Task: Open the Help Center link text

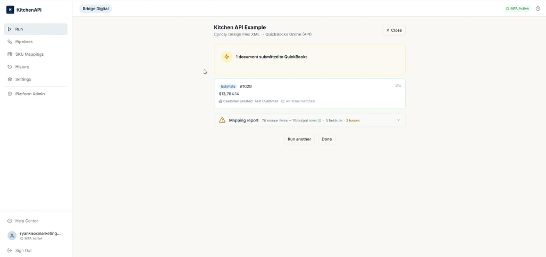Action: coord(27,221)
